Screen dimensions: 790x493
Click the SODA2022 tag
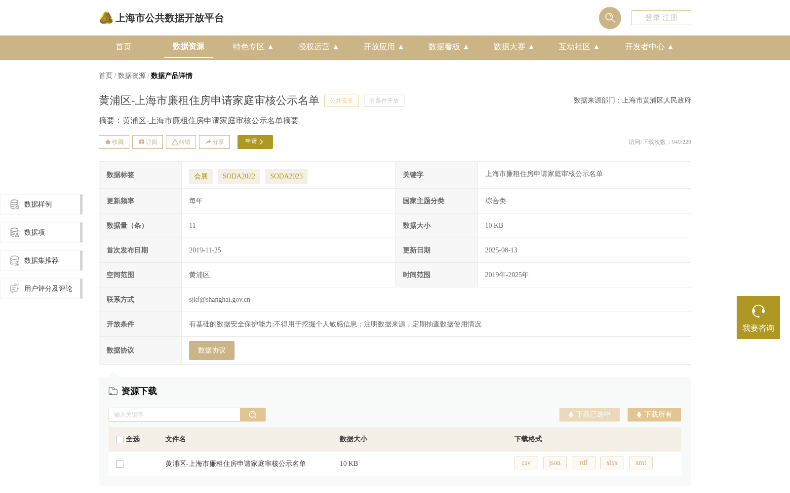(239, 176)
